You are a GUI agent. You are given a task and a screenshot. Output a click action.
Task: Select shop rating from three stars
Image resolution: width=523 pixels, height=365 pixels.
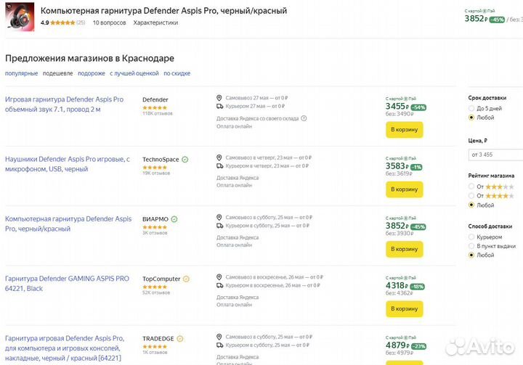pyautogui.click(x=471, y=186)
